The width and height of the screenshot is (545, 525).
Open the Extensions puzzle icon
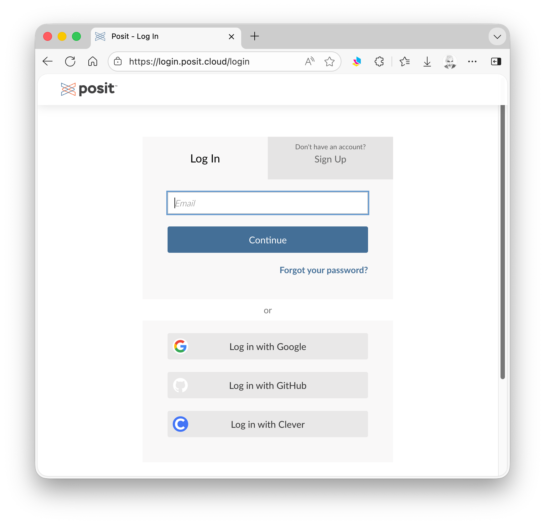tap(379, 61)
